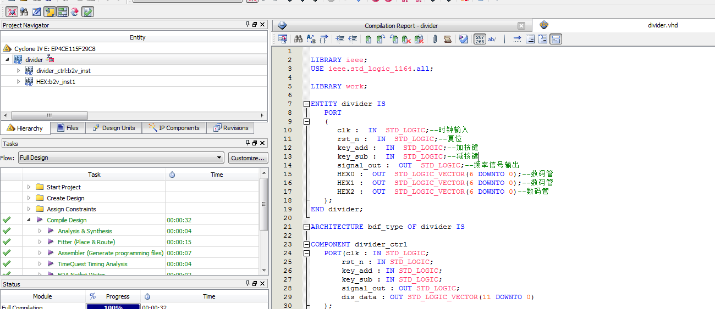Click the pencil-and-page icon above Project Navigator

click(x=36, y=11)
